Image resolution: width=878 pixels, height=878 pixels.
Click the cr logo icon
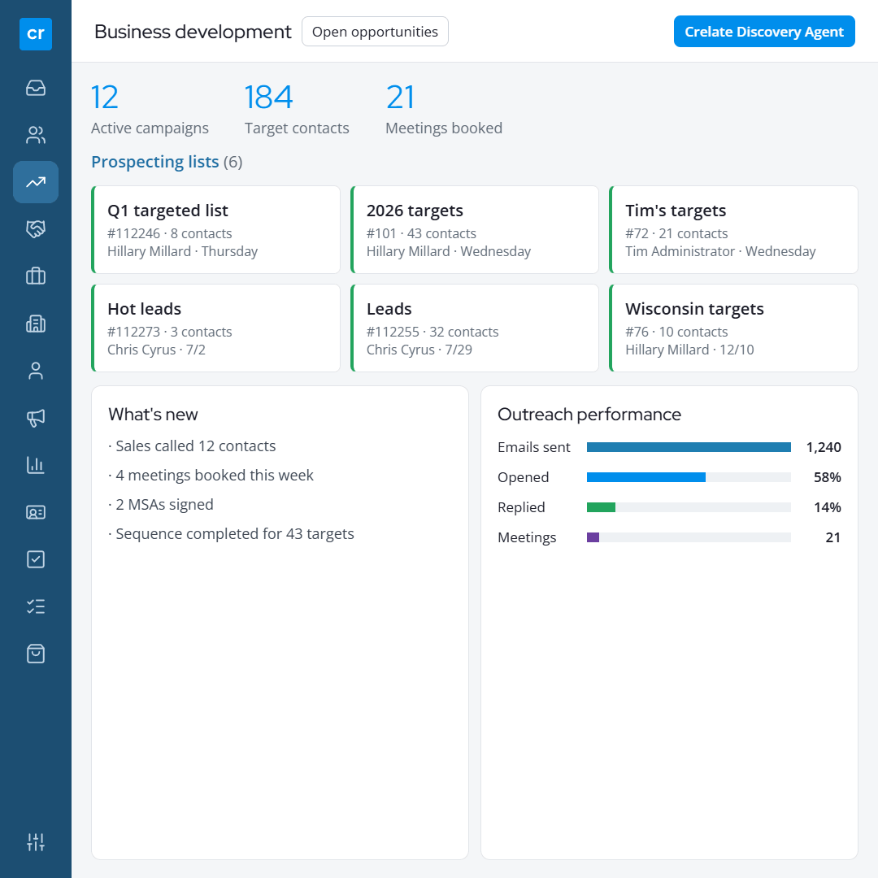pyautogui.click(x=36, y=34)
